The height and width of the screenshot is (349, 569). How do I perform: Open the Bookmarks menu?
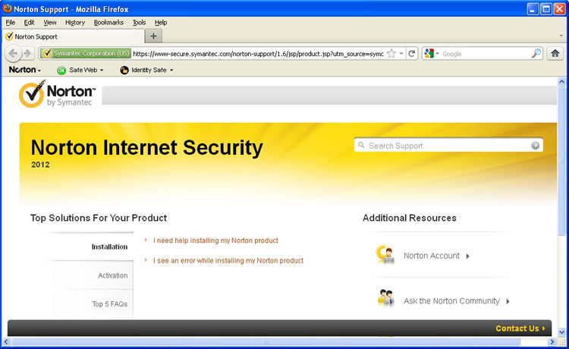point(108,23)
